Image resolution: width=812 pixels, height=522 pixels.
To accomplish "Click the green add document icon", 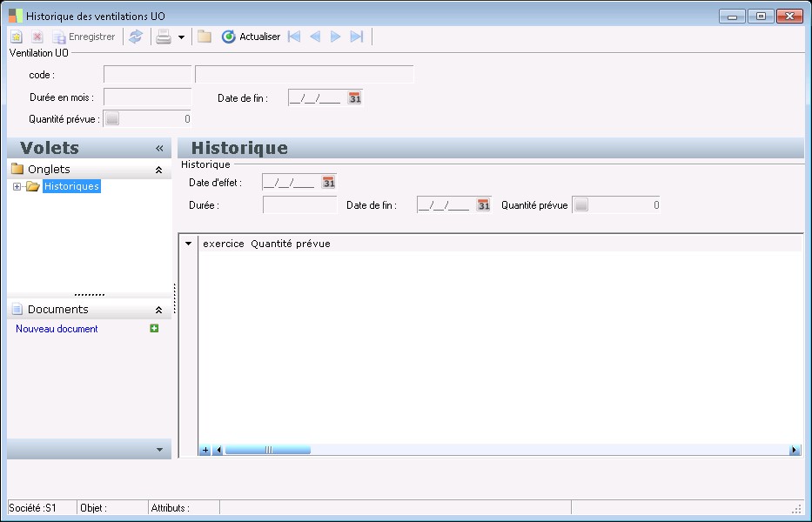I will coord(154,328).
